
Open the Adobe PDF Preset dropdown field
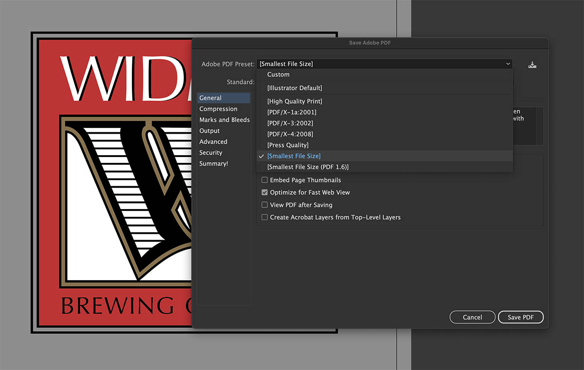pos(384,64)
